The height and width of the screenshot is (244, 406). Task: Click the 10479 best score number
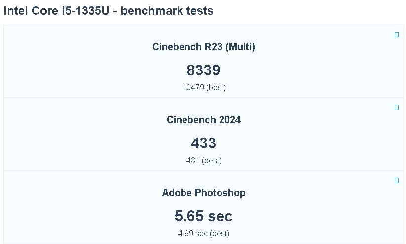[193, 88]
